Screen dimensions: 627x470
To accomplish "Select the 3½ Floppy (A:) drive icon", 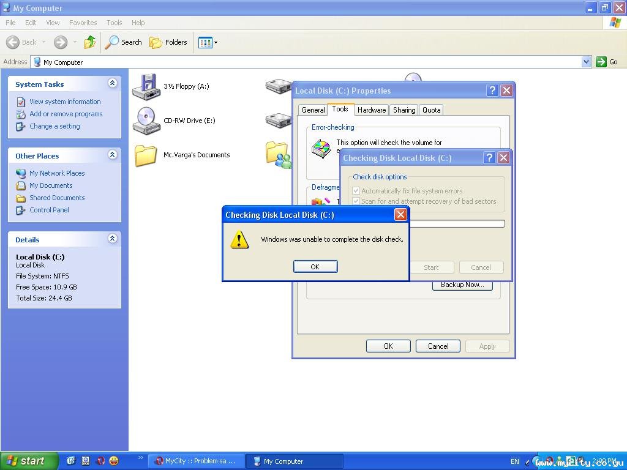I will (146, 87).
